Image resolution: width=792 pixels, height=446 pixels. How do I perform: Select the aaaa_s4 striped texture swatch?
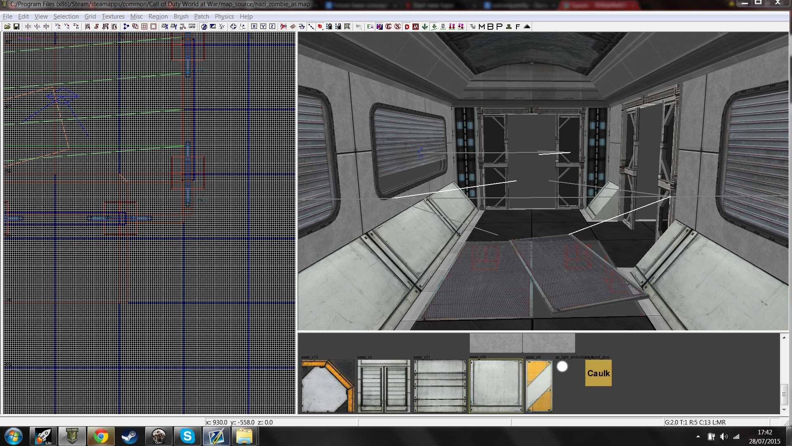pyautogui.click(x=539, y=386)
